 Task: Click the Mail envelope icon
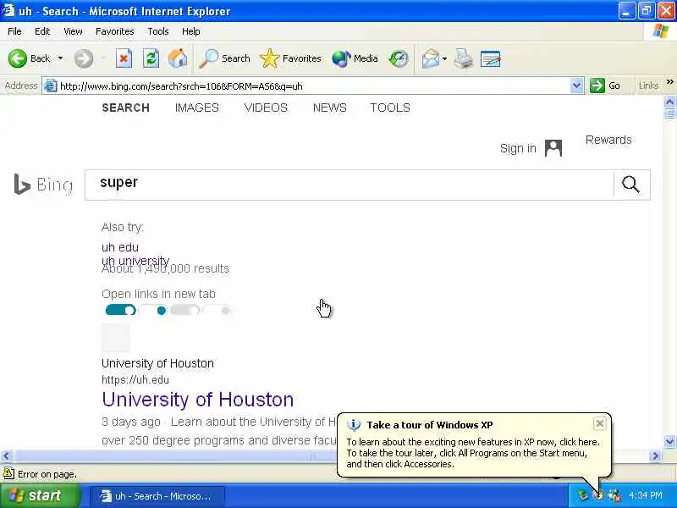coord(431,58)
